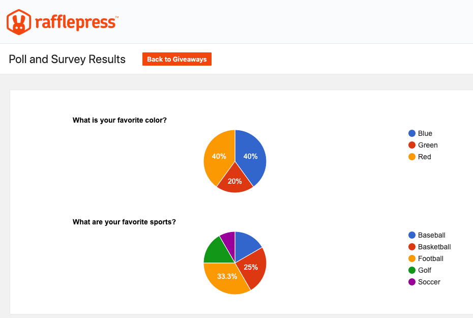This screenshot has width=473, height=318.
Task: Select the Green legend color dot
Action: (x=412, y=145)
